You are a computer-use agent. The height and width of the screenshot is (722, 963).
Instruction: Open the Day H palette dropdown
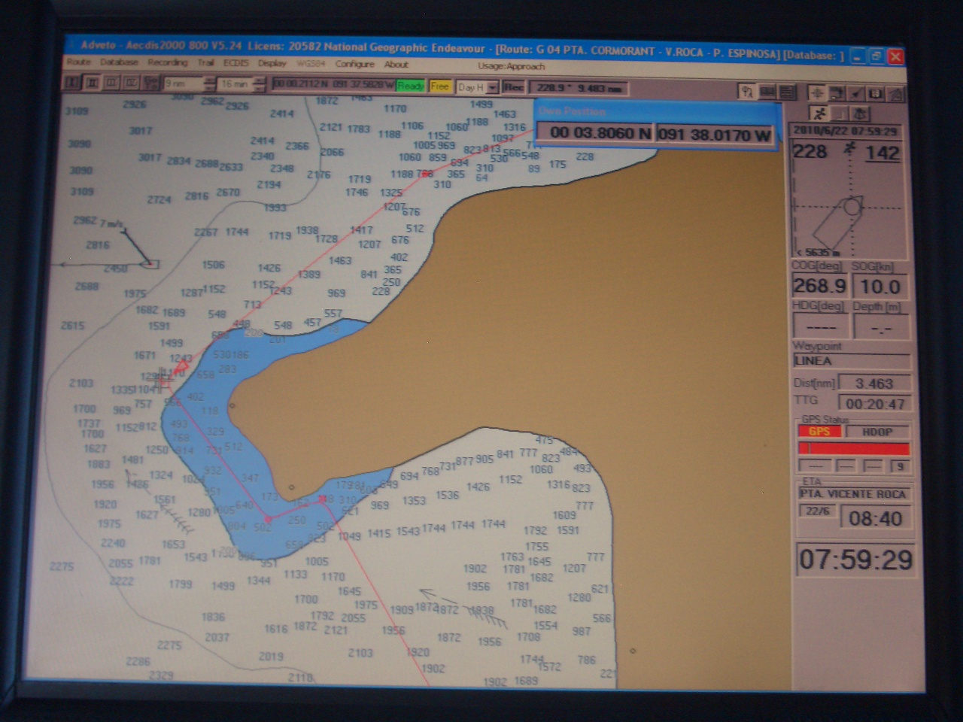coord(492,88)
